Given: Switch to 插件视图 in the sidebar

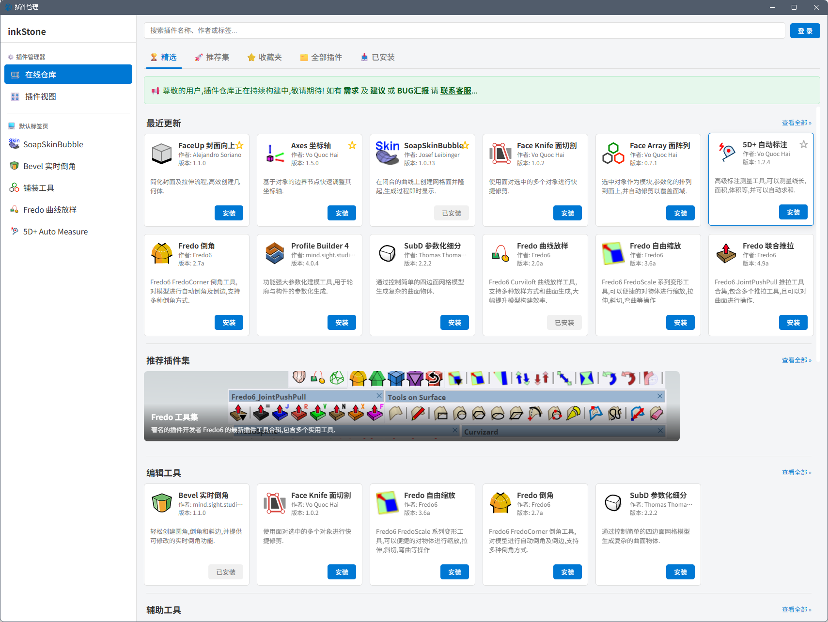Looking at the screenshot, I should pyautogui.click(x=41, y=96).
